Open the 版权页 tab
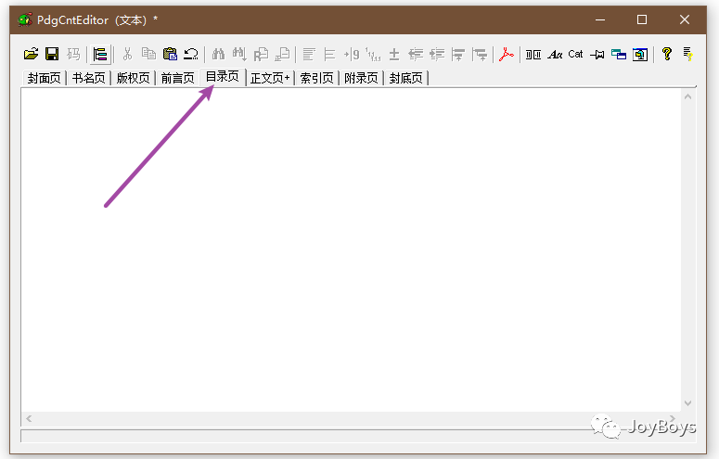This screenshot has width=719, height=459. click(x=133, y=78)
